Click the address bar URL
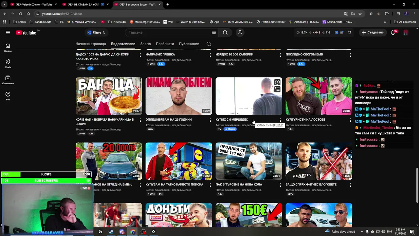Image resolution: width=419 pixels, height=236 pixels. click(x=62, y=14)
